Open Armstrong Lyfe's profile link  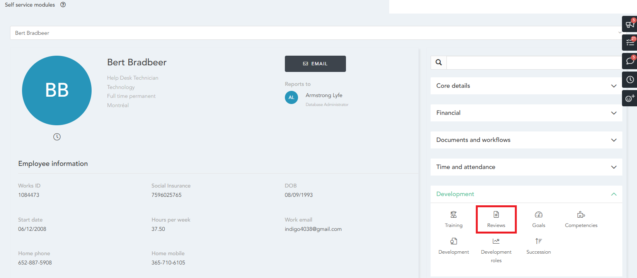324,96
